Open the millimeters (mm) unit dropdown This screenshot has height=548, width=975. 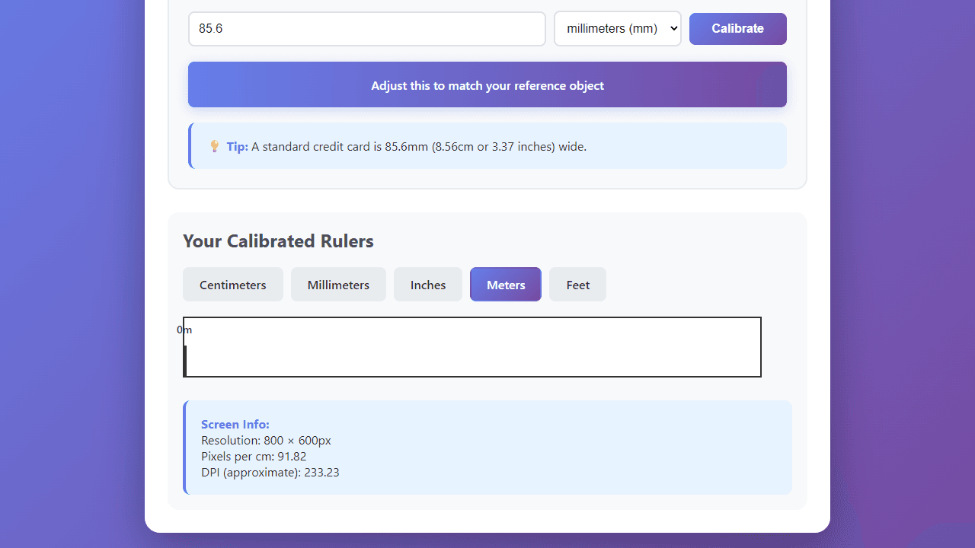[618, 29]
